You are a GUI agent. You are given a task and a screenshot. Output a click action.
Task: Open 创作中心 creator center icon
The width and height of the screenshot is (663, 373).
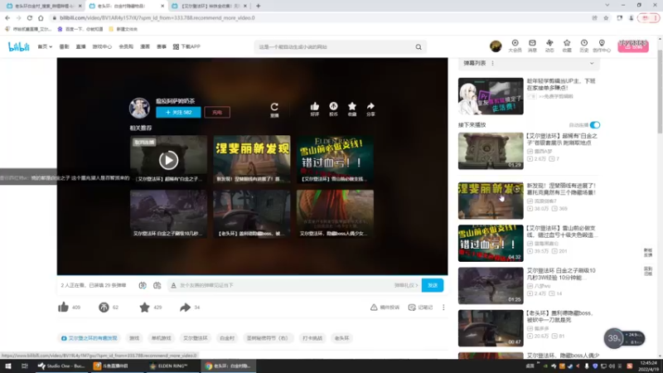pos(602,46)
